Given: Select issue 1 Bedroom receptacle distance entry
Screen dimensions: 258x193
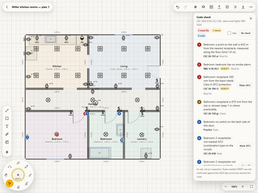Looking at the screenshot, I should point(225,50).
